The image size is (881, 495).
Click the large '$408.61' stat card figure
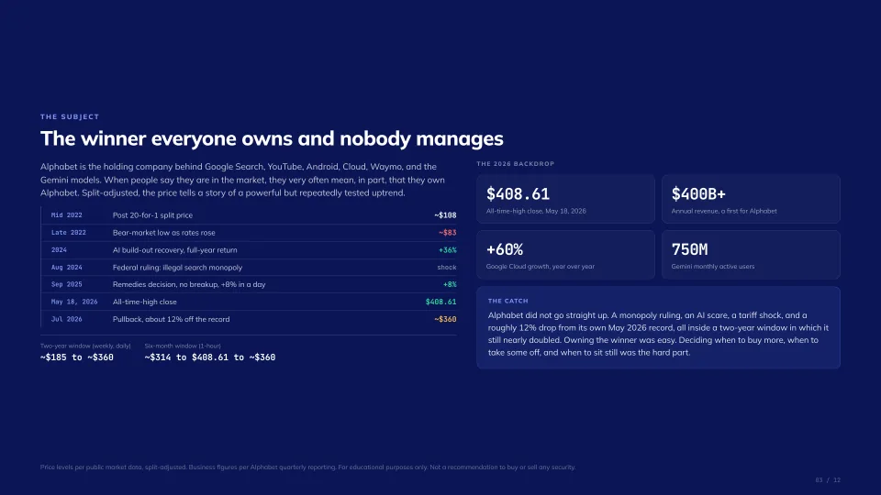pyautogui.click(x=518, y=194)
